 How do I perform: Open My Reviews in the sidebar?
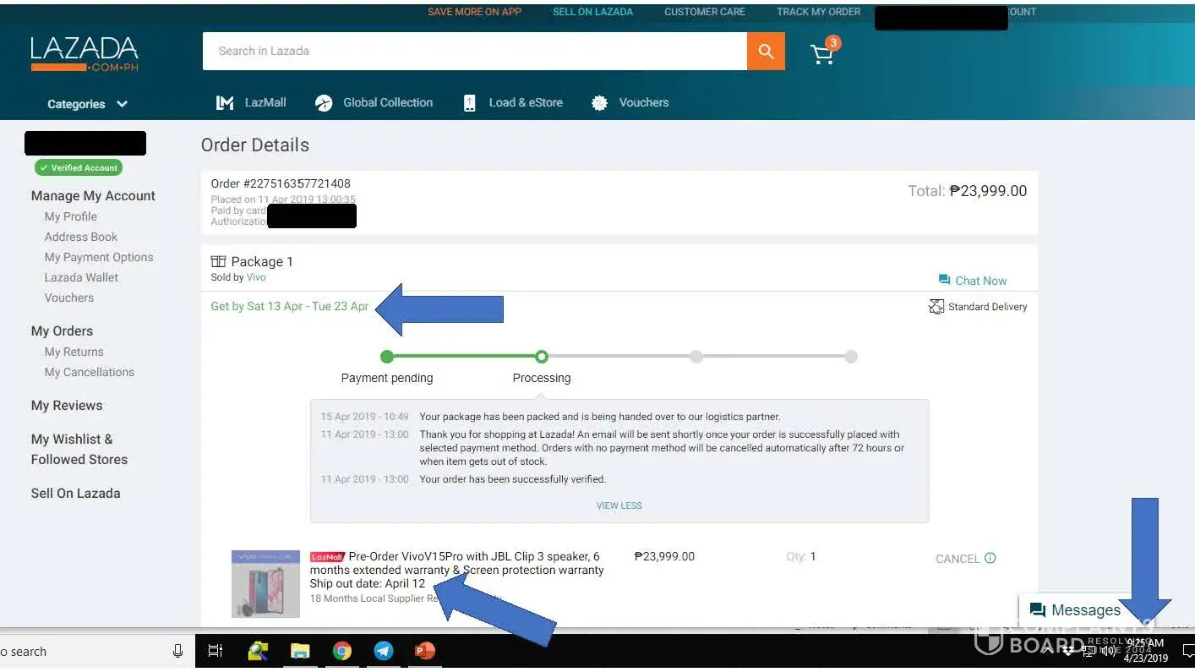pyautogui.click(x=67, y=405)
